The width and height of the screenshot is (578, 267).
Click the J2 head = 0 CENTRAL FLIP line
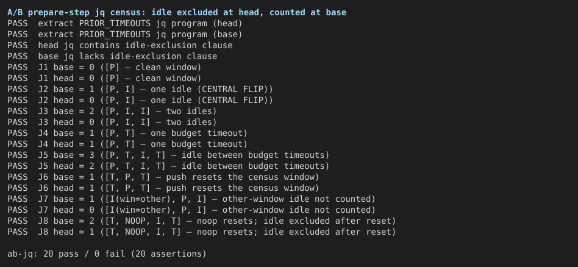point(140,101)
